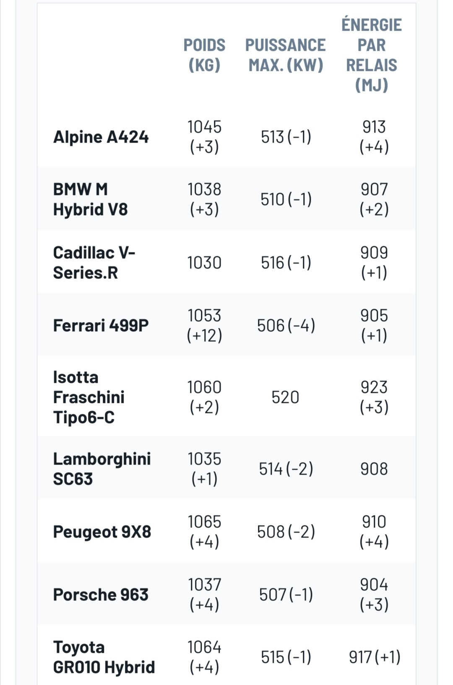Screen dimensions: 453x685
Task: Select Toyota's 917 (+1) energy cell
Action: point(375,657)
